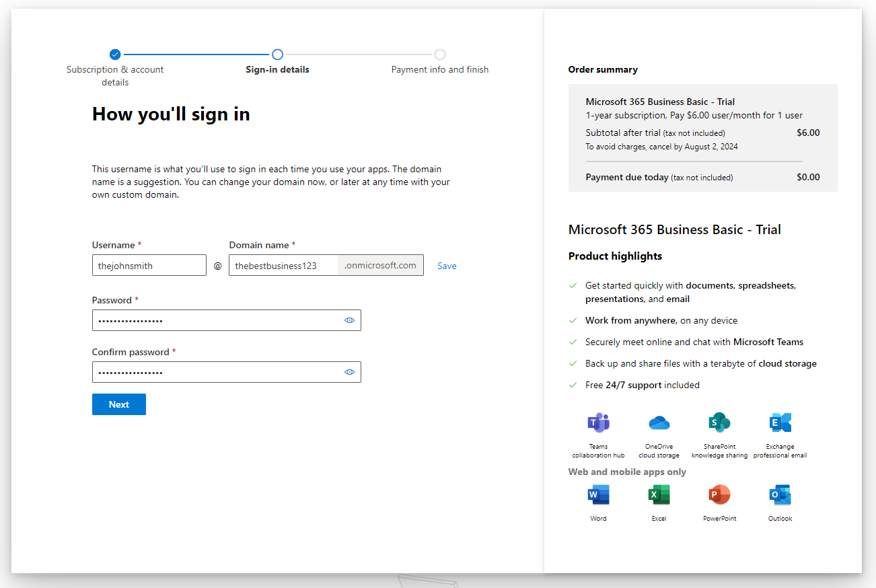Click the 'Work from anywhere, on any device' highlight

coord(661,320)
